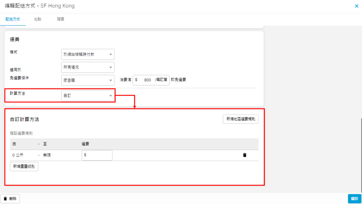Close the 編輯配送方式 dialog with the X
This screenshot has width=362, height=204.
(x=356, y=6)
